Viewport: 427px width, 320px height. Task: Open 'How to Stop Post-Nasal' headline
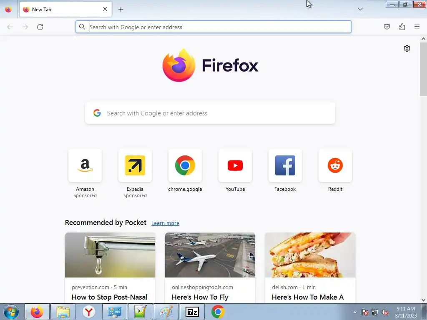pyautogui.click(x=110, y=297)
